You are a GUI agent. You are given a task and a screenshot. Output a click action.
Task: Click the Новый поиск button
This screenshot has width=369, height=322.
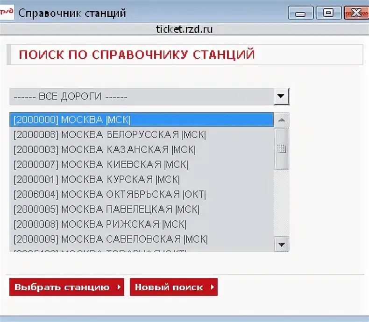[x=174, y=287]
